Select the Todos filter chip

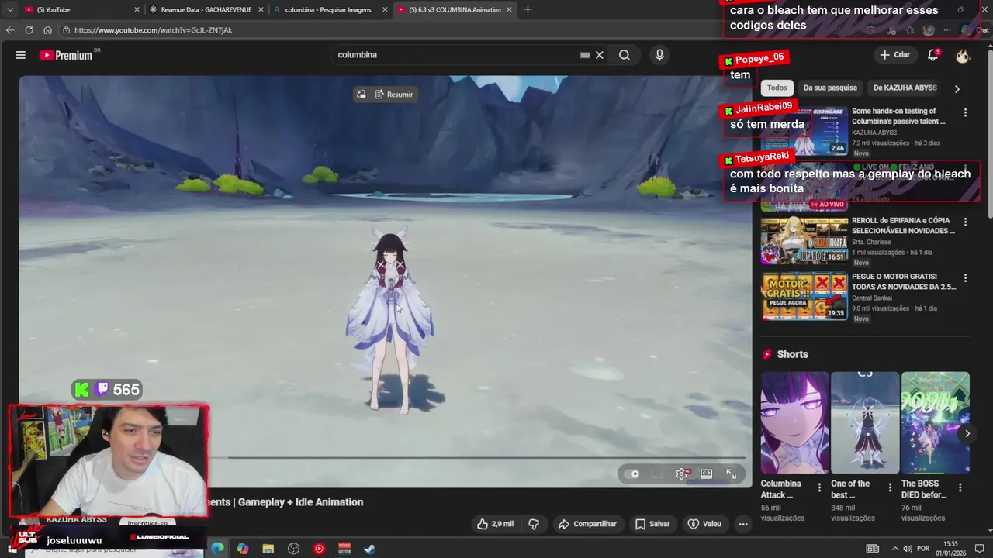[777, 88]
